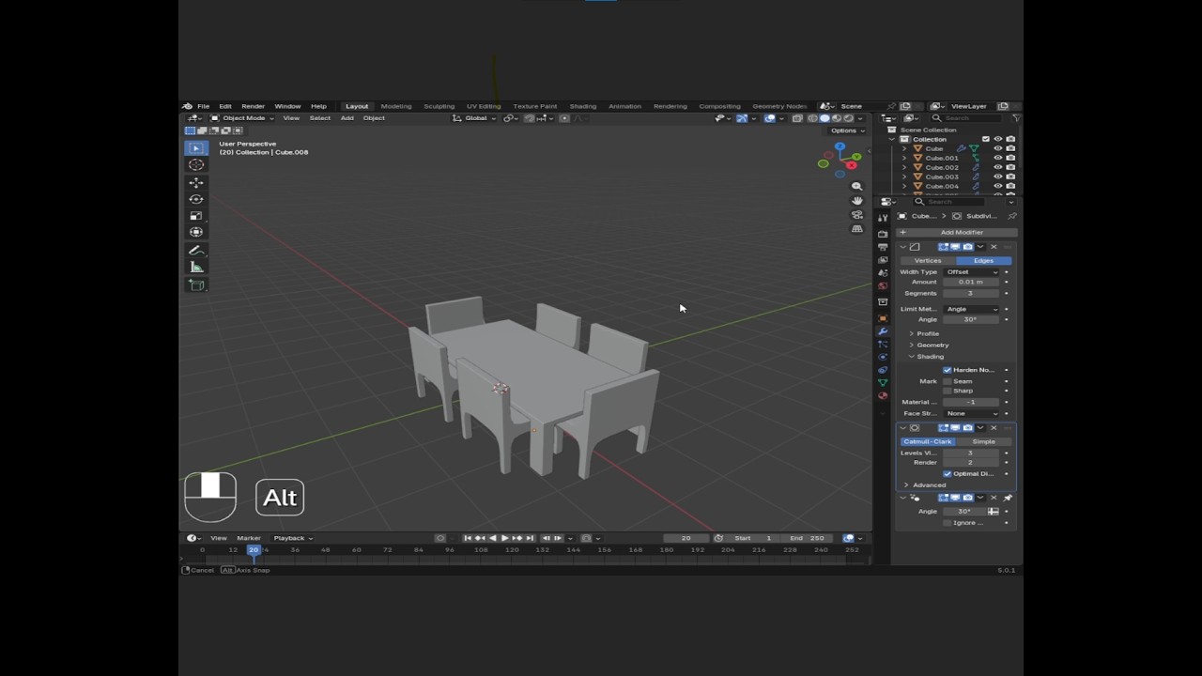Viewport: 1202px width, 676px height.
Task: Switch to the Shading workspace tab
Action: [x=582, y=106]
